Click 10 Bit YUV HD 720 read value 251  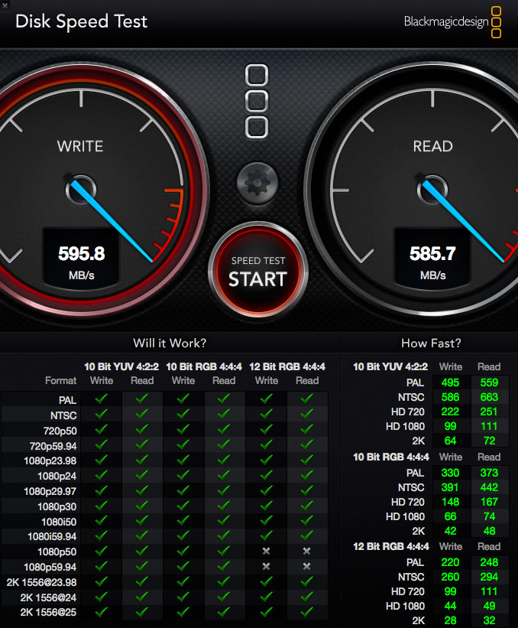pos(489,412)
